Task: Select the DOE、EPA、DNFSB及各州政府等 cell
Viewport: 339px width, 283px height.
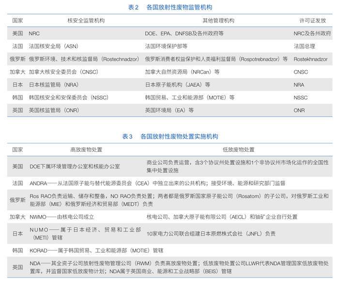Action: point(184,34)
